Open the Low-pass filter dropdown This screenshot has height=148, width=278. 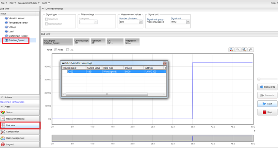[x=96, y=22]
